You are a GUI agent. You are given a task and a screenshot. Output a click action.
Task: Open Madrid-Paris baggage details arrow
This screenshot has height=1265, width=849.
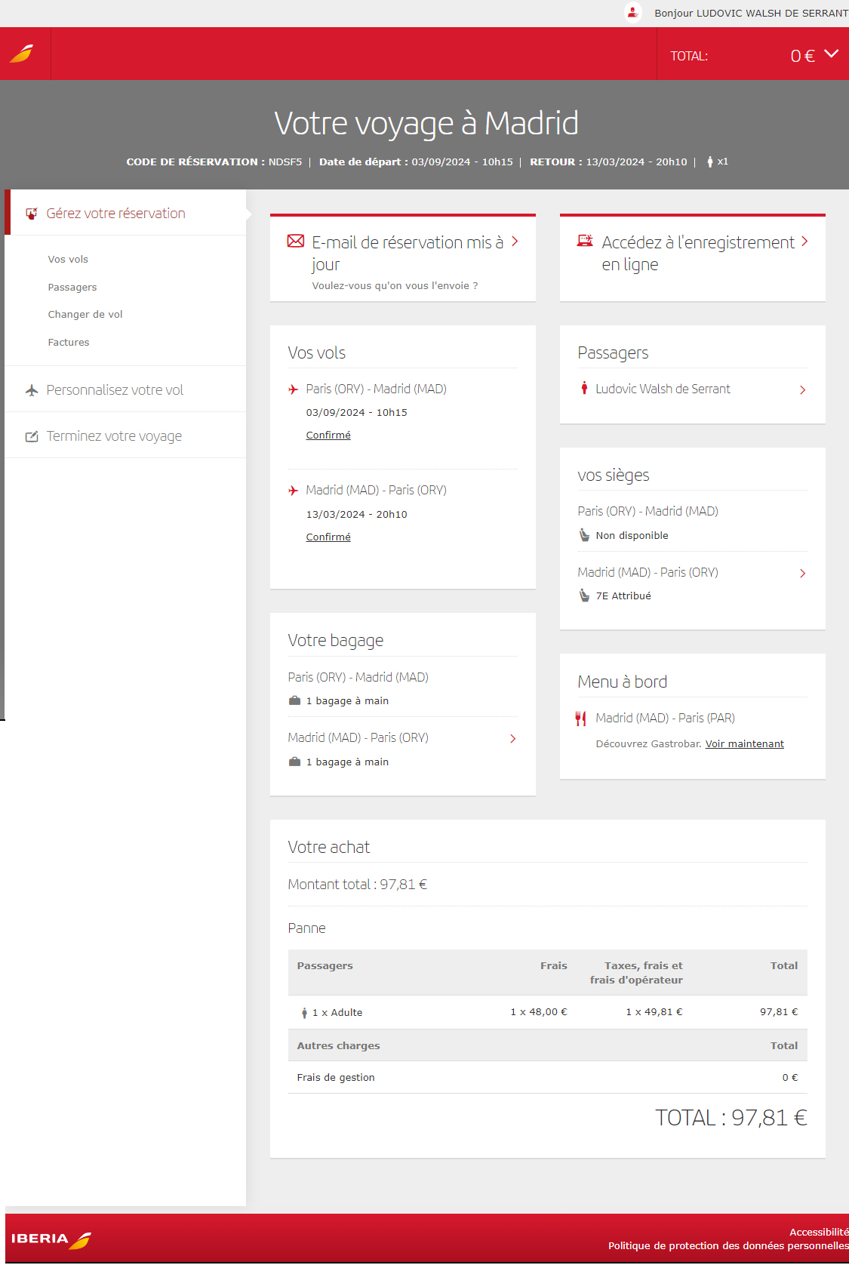click(x=512, y=739)
